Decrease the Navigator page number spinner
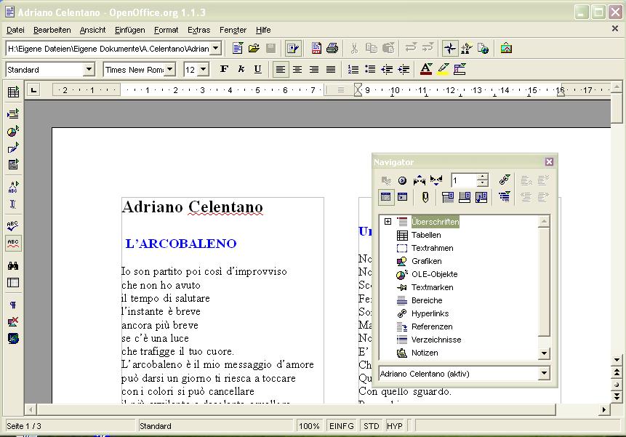 [483, 183]
